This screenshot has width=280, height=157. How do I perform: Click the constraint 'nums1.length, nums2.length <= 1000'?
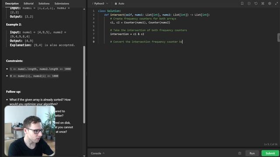click(x=40, y=69)
